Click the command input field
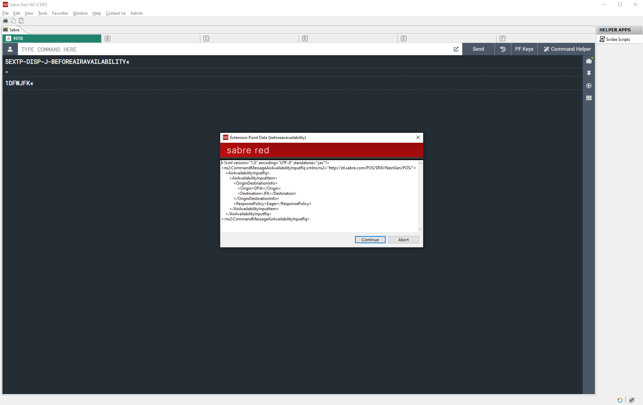The image size is (643, 405). (235, 49)
